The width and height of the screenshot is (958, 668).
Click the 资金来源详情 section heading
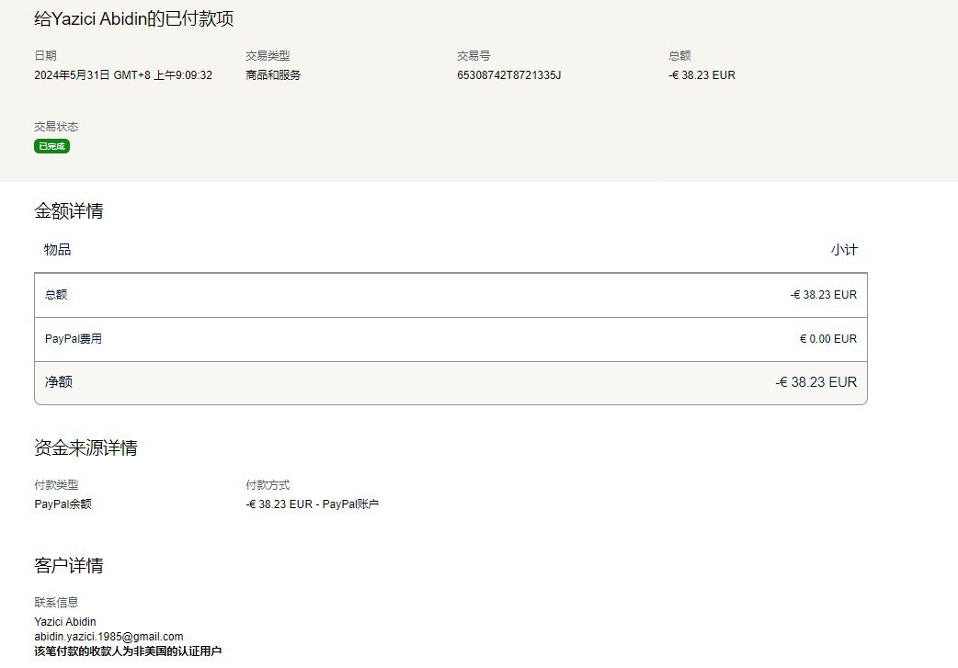(86, 448)
